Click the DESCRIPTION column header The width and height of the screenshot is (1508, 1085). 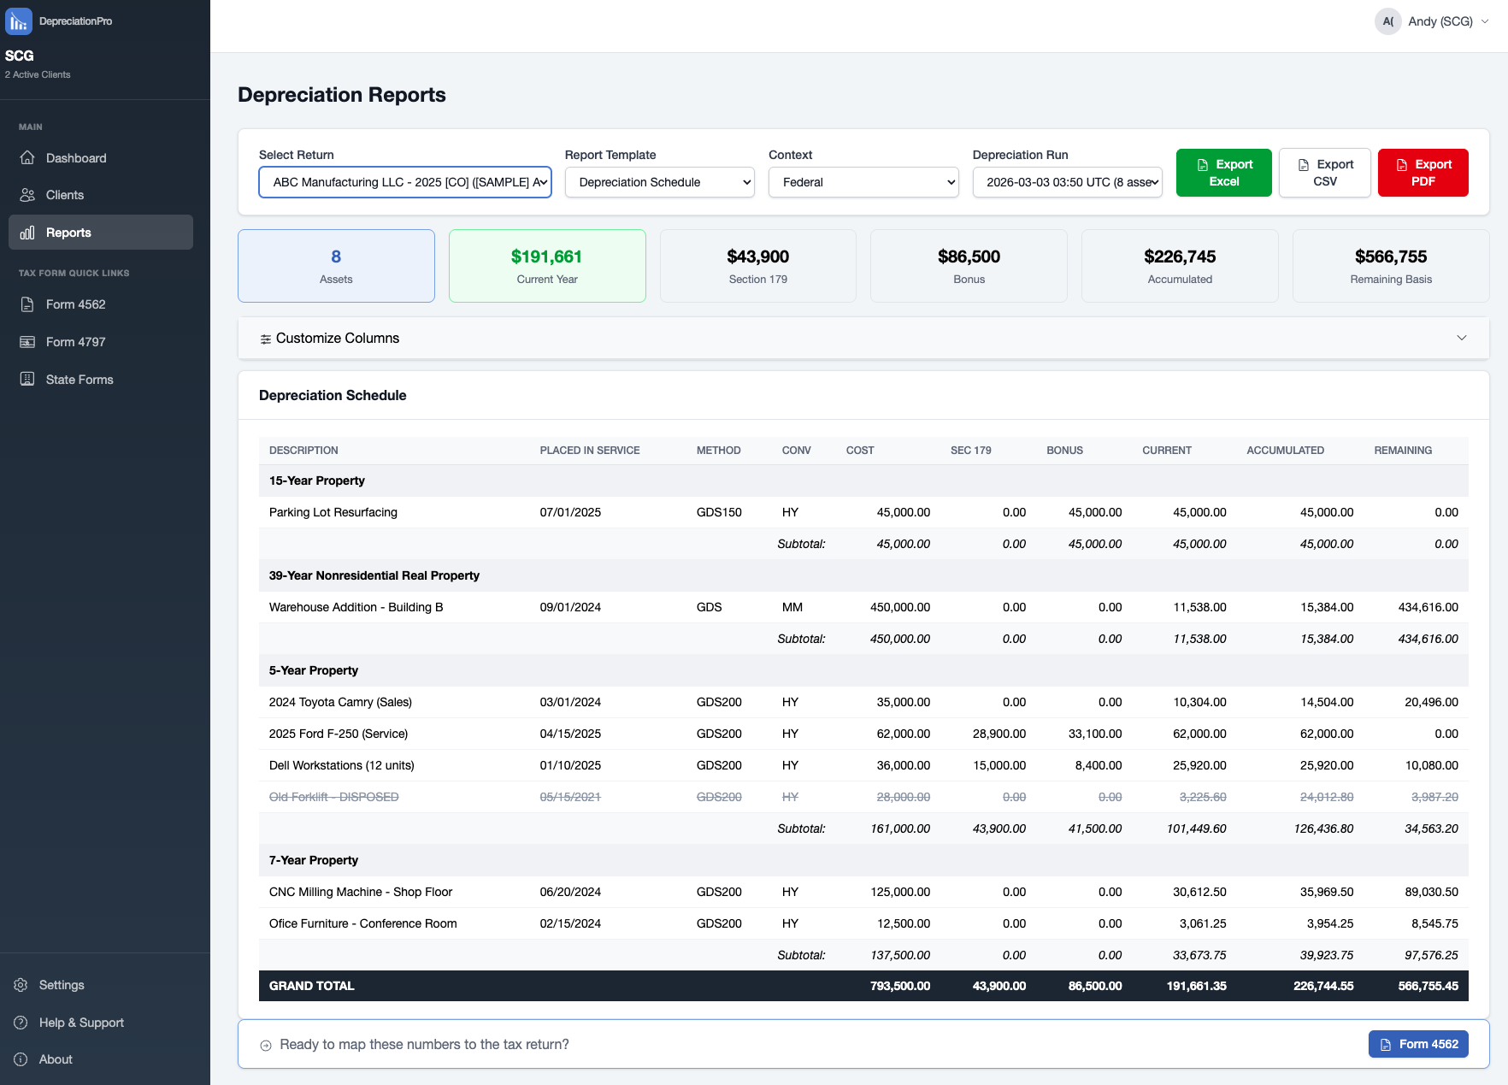click(x=303, y=451)
